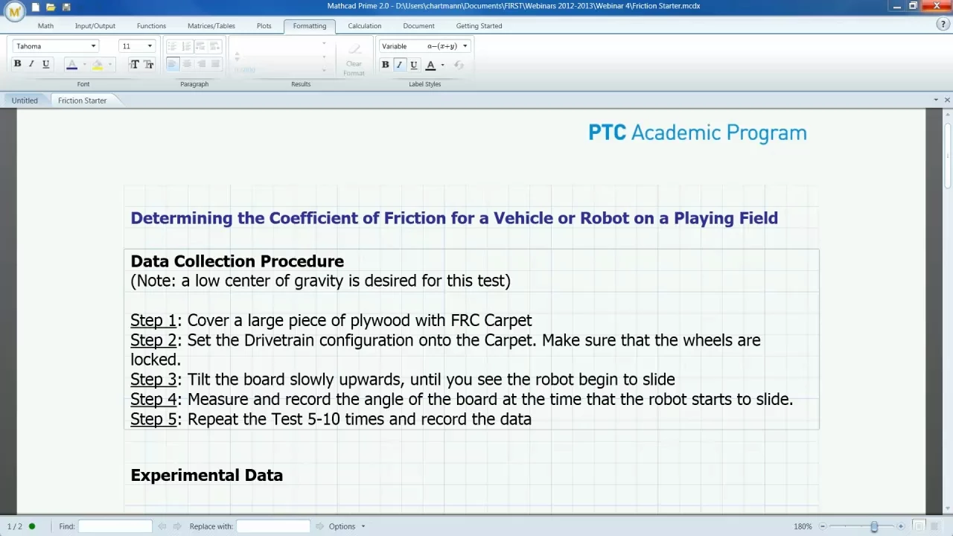This screenshot has height=536, width=953.
Task: Expand Label Styles font color dropdown arrow
Action: (442, 65)
